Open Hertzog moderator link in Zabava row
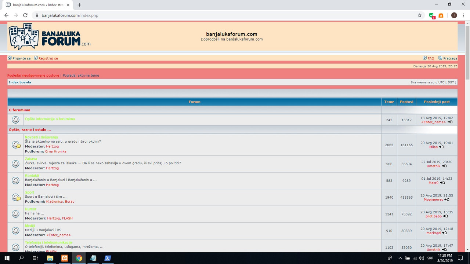This screenshot has width=470, height=264. click(x=53, y=168)
